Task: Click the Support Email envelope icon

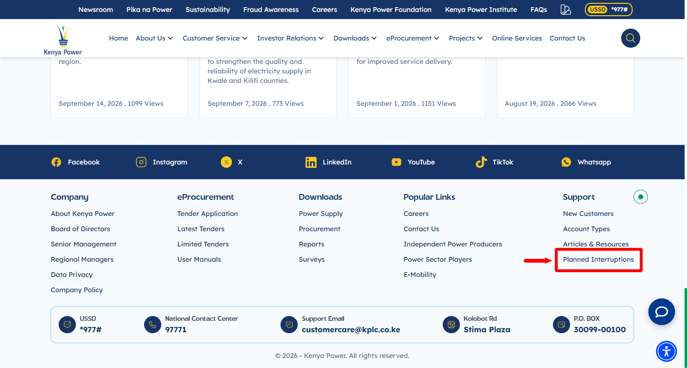Action: (289, 325)
